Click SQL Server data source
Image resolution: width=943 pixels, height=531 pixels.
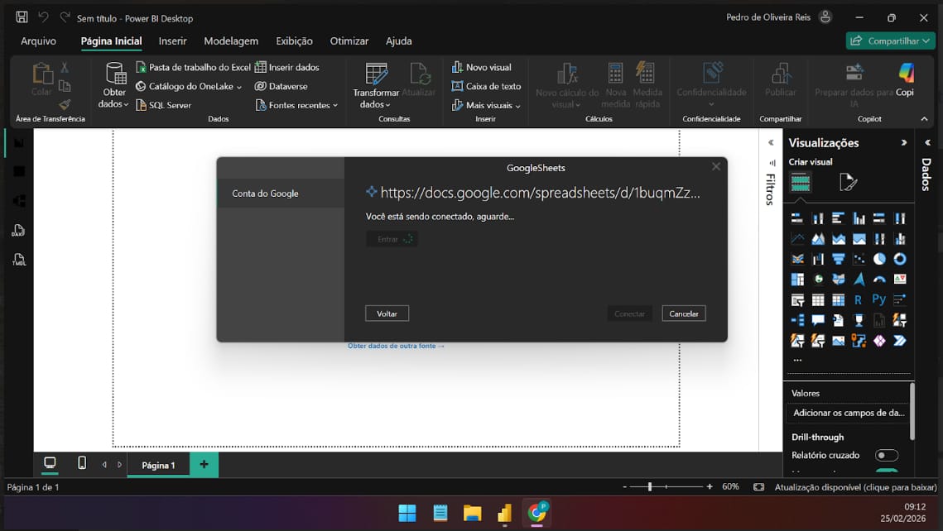pos(164,105)
